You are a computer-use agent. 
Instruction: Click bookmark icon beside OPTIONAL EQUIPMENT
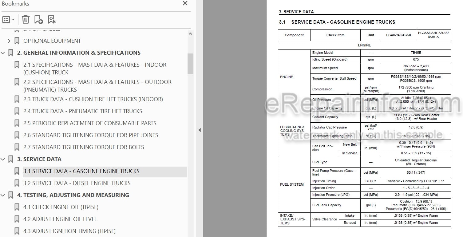(x=17, y=41)
